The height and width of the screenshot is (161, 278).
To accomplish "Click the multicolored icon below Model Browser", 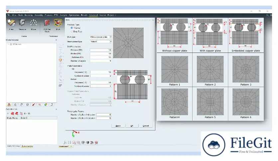I will (46, 105).
